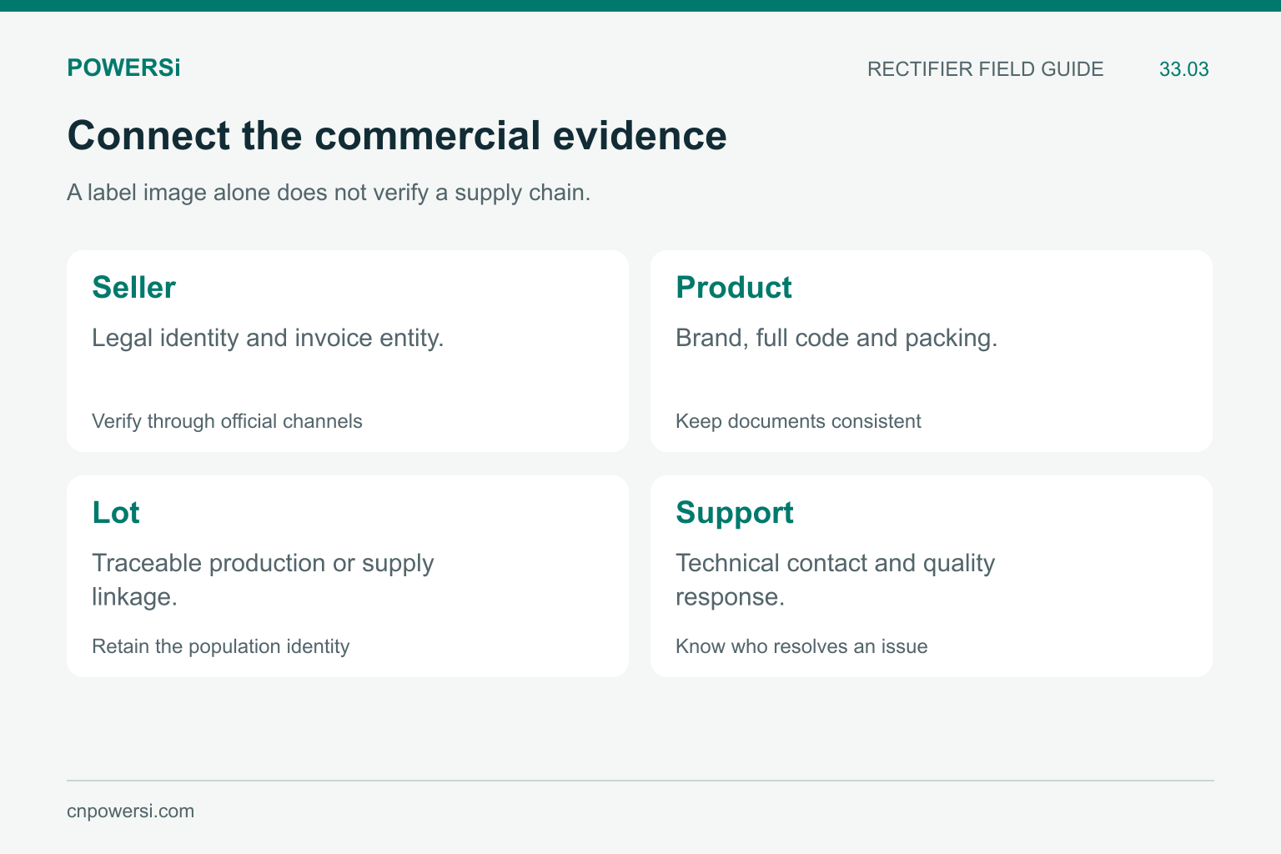
Task: Click 'Keep documents consistent' note
Action: [x=798, y=421]
